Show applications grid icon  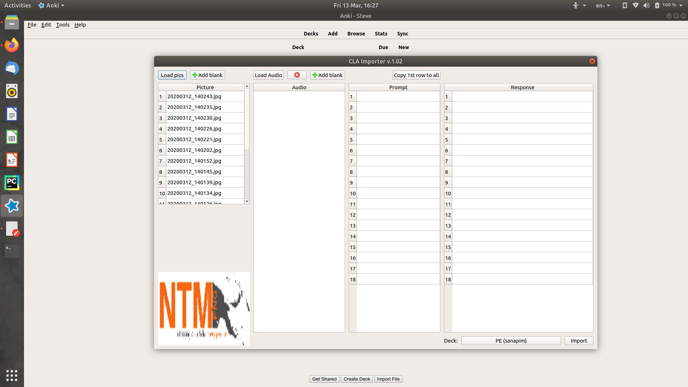[x=12, y=375]
